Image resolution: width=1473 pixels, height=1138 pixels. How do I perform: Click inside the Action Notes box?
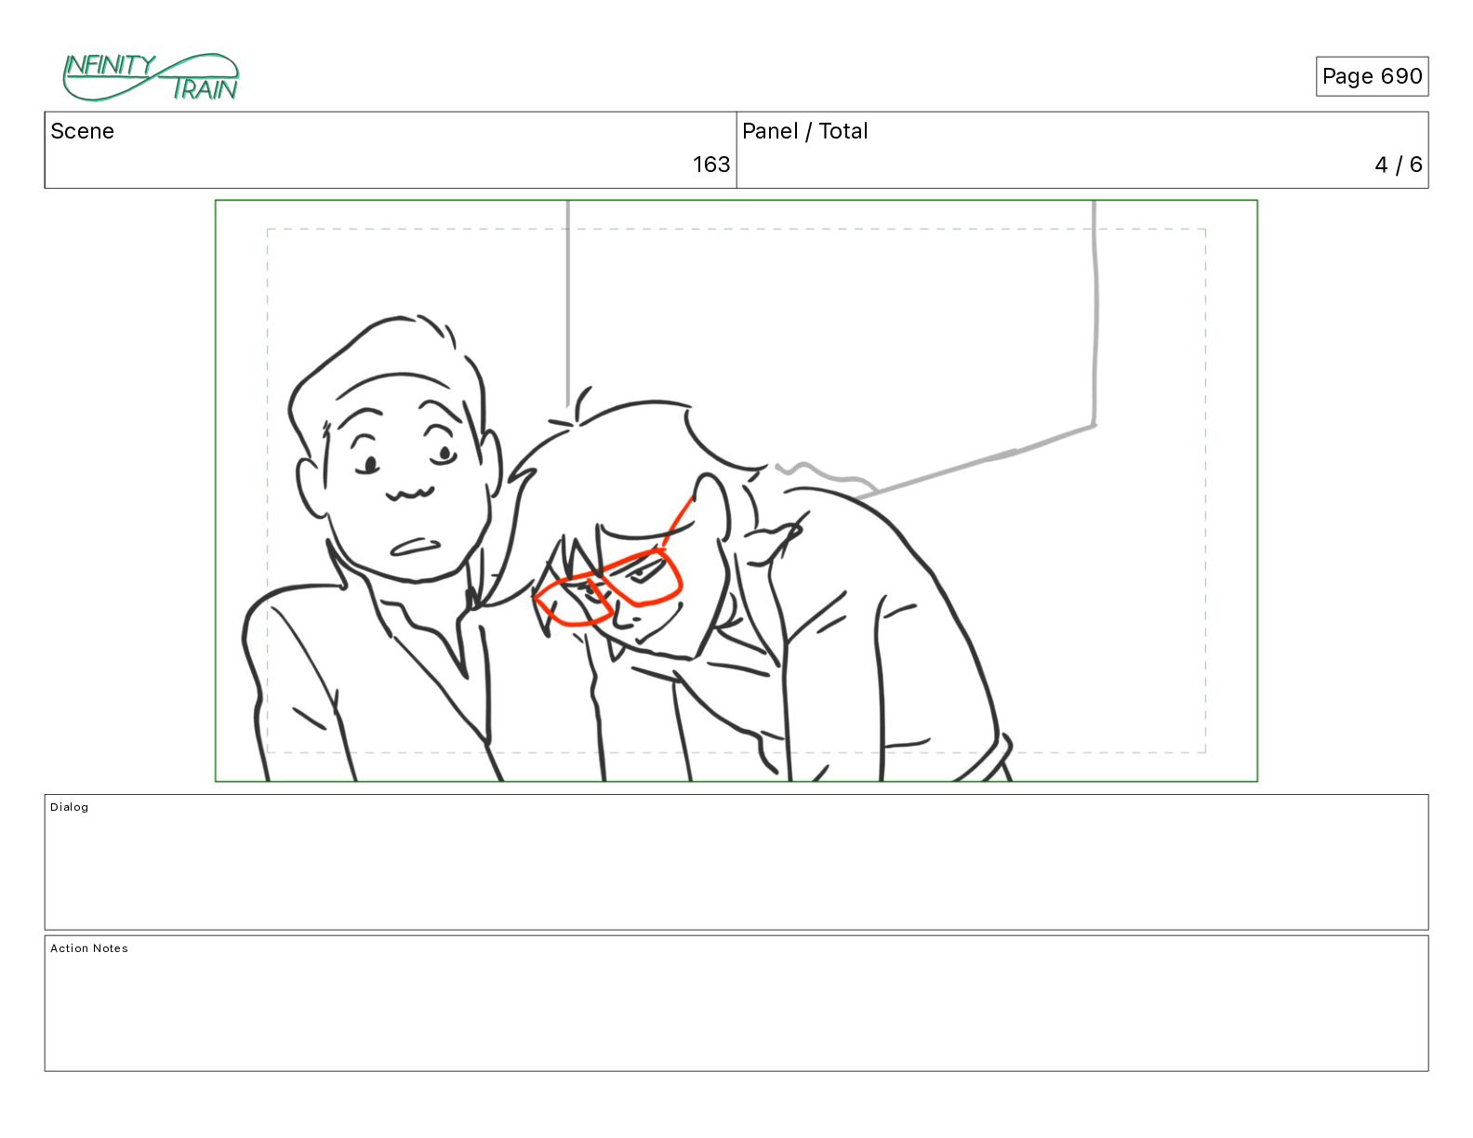[x=736, y=1003]
